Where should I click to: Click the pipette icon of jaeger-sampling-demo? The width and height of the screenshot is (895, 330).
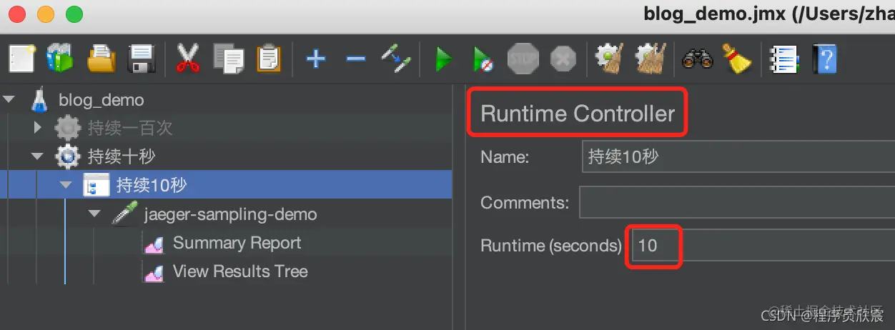coord(124,214)
